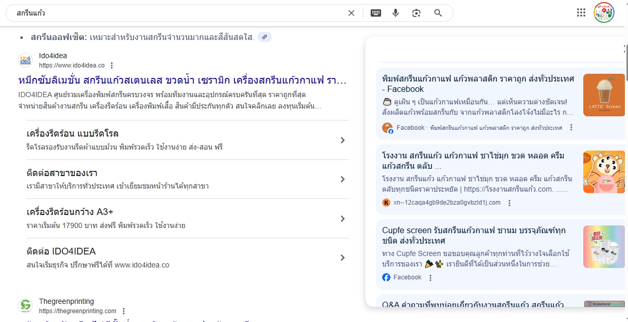Image resolution: width=628 pixels, height=322 pixels.
Task: Open the หมึกซับลิเมชั่น สกรีนแก้วสเตนเลส result title
Action: pyautogui.click(x=182, y=80)
